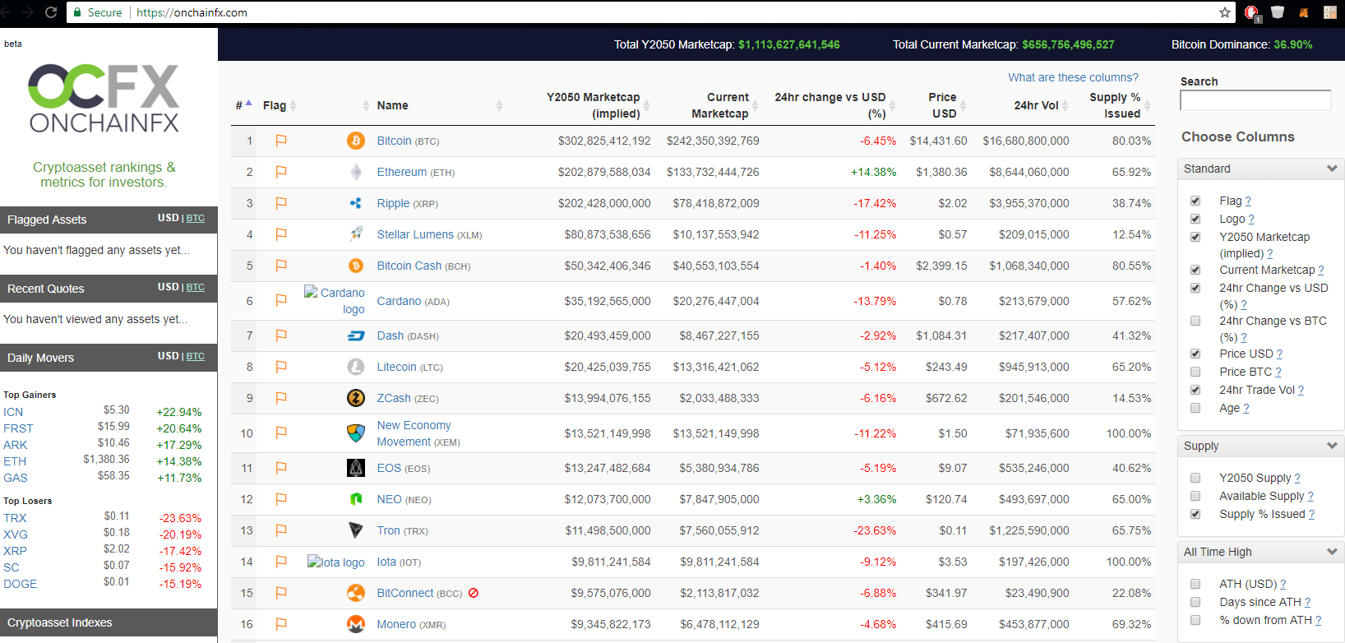The image size is (1345, 643).
Task: Flag the Bitcoin asset row
Action: tap(281, 141)
